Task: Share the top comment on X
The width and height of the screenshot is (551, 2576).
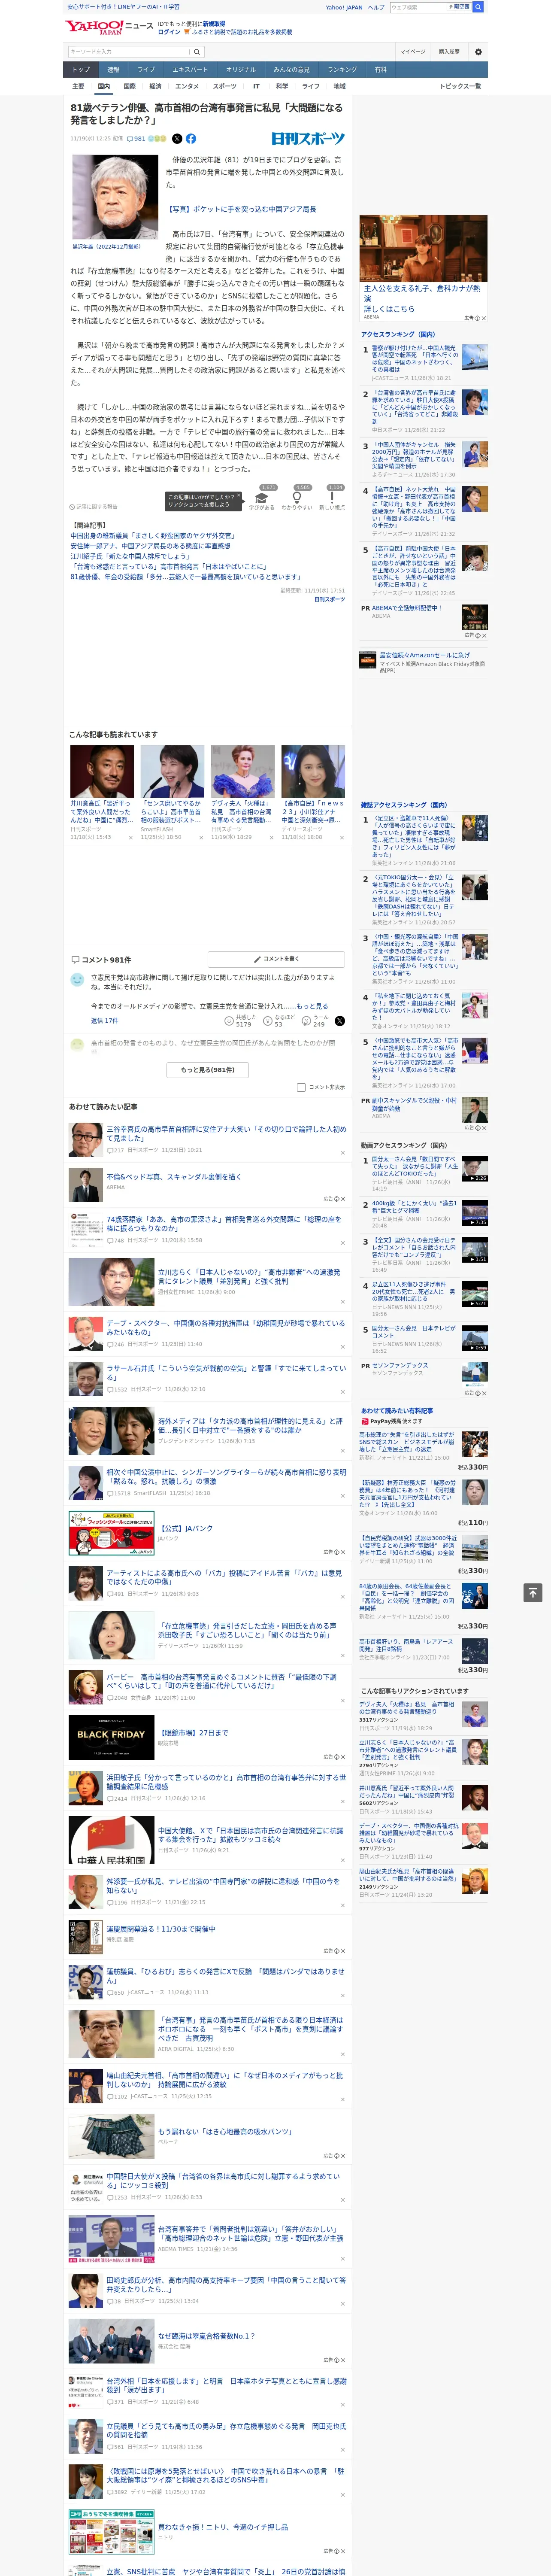Action: point(340,1021)
